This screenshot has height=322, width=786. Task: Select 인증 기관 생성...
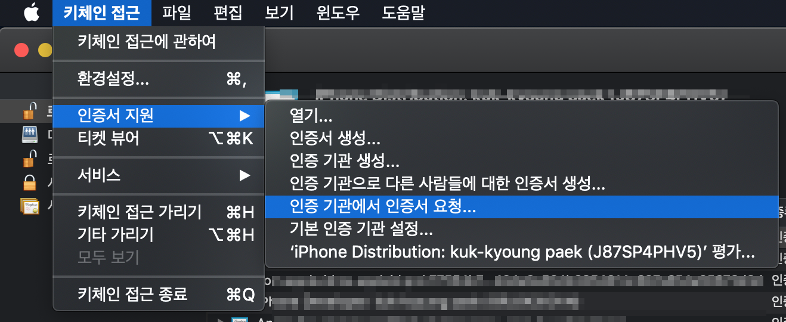(x=522, y=162)
